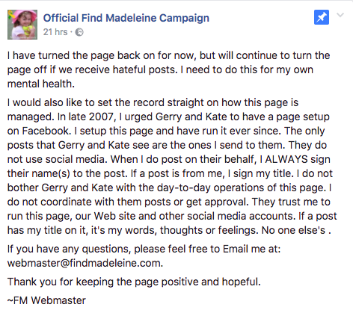Click the phrase 'day-to-day operations' in the post

pos(214,188)
